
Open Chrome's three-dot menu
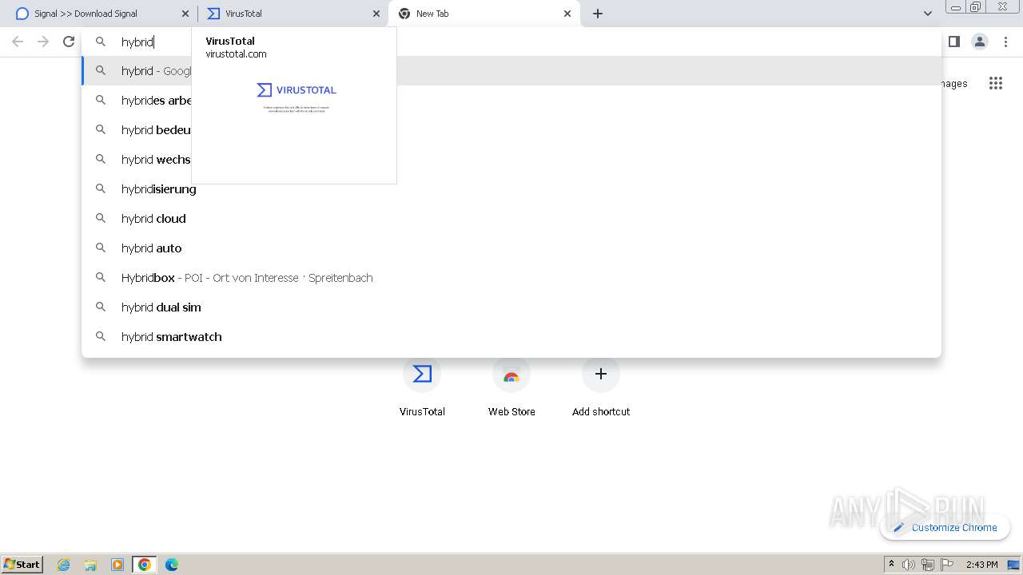(x=1005, y=42)
